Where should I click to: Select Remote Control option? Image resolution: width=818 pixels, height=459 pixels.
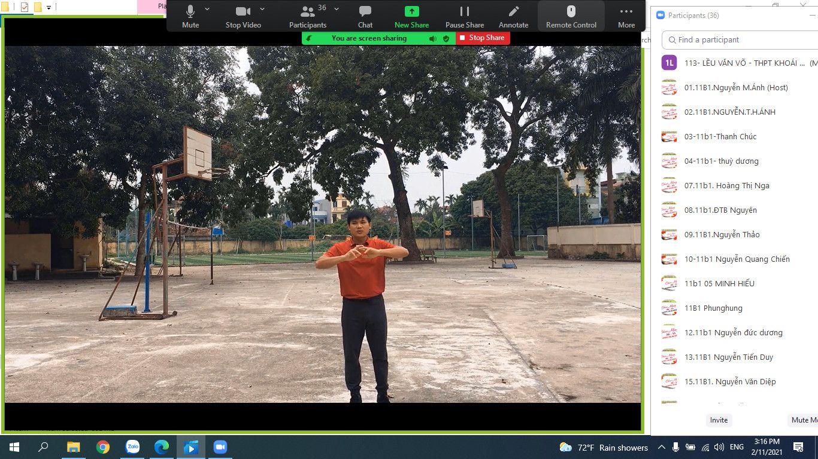point(571,16)
